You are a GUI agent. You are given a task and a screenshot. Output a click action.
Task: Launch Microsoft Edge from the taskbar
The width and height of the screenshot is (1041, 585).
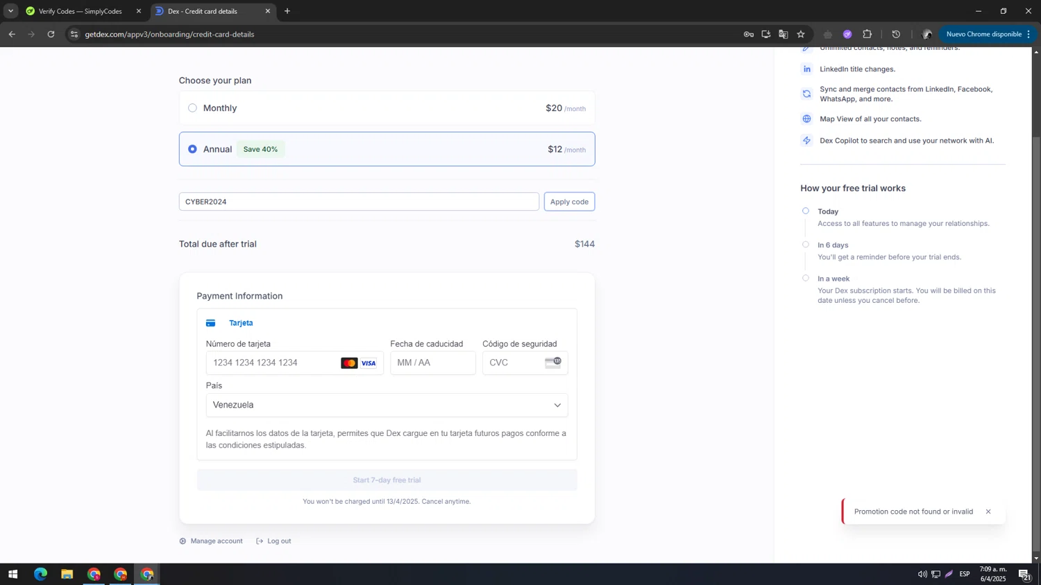[x=40, y=574]
